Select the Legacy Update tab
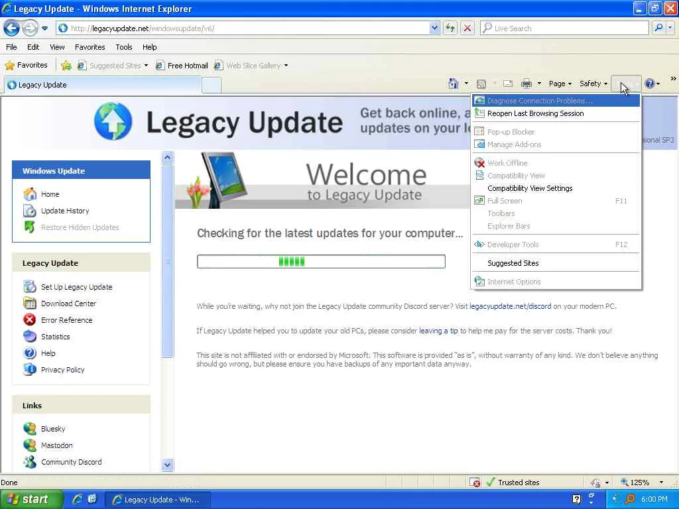Screen dimensions: 679x509 pos(102,85)
